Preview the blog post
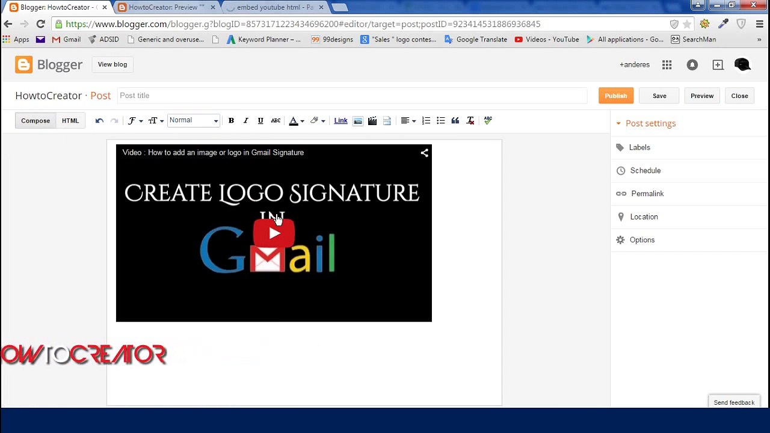 [702, 96]
